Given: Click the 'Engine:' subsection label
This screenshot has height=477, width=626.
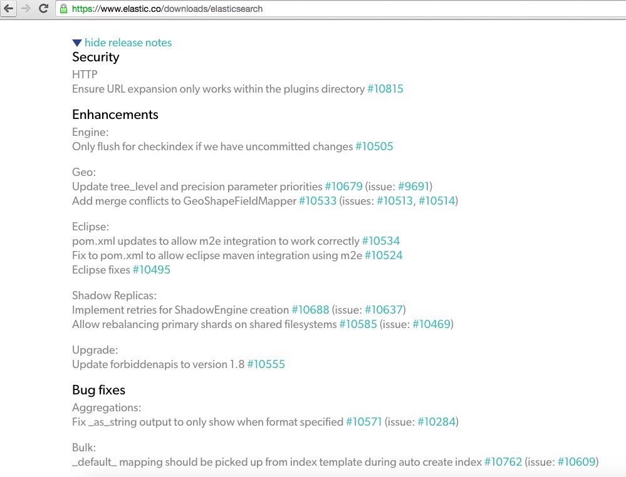Looking at the screenshot, I should (x=90, y=133).
